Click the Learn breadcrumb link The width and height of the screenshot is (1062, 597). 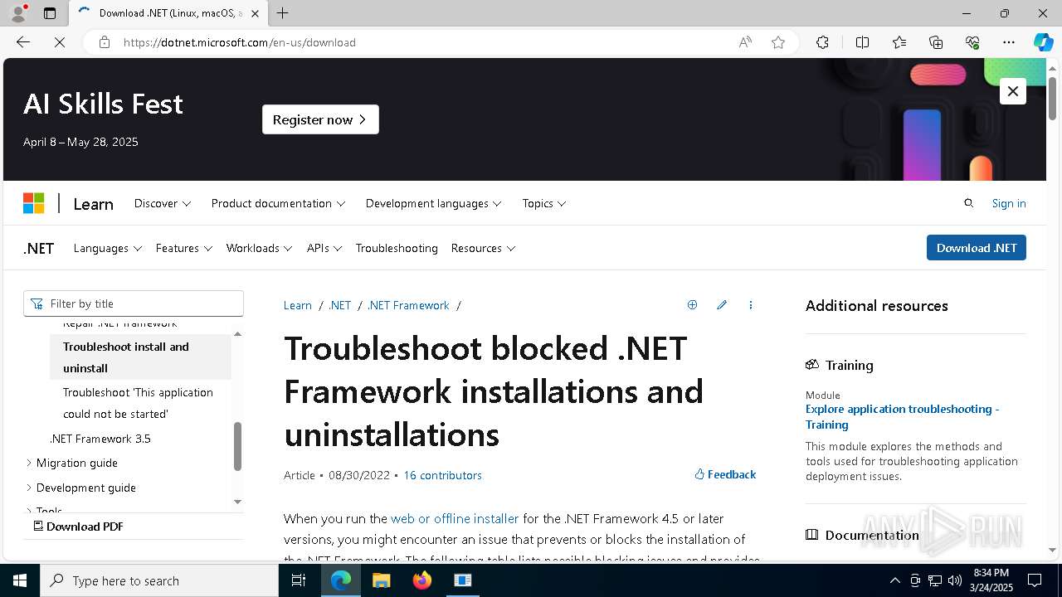(x=298, y=305)
